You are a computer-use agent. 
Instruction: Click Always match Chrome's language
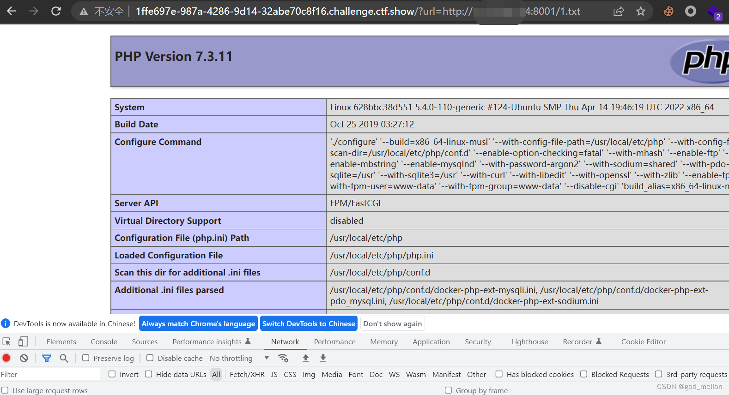tap(198, 323)
